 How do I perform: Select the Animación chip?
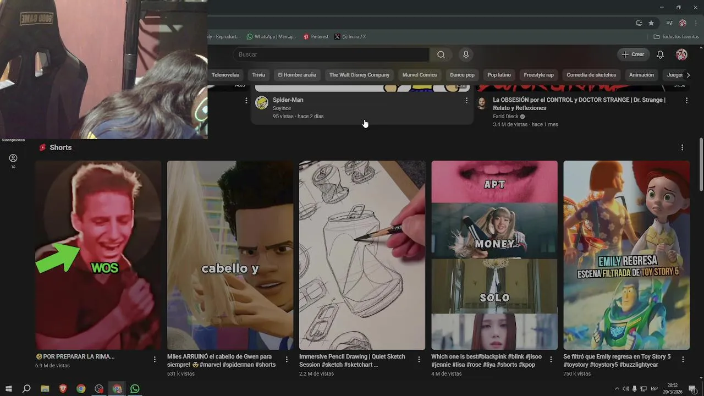point(641,75)
